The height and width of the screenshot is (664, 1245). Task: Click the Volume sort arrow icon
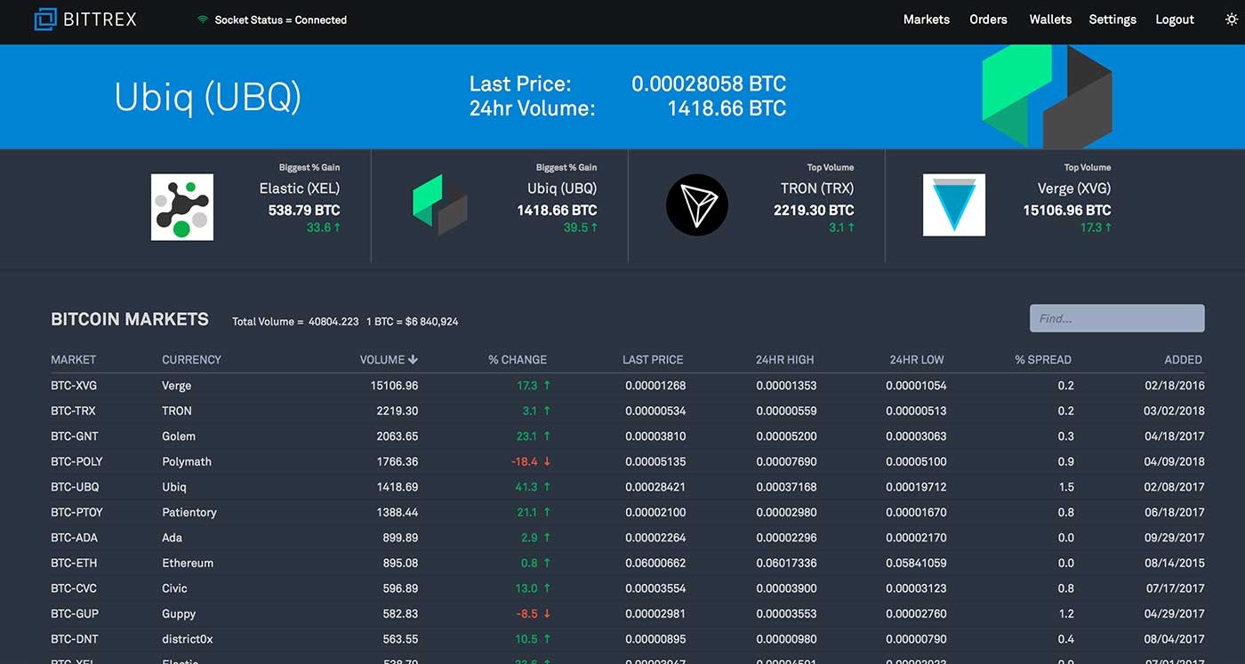point(414,360)
